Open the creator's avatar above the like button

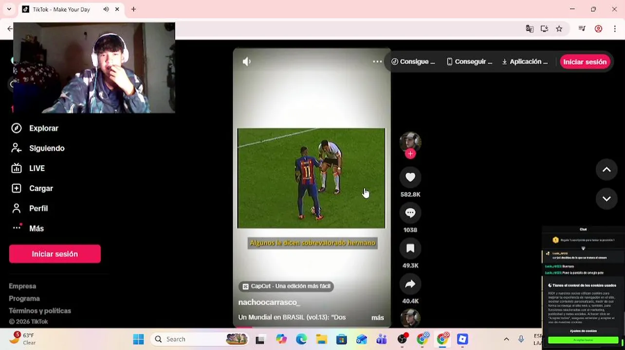pyautogui.click(x=410, y=141)
